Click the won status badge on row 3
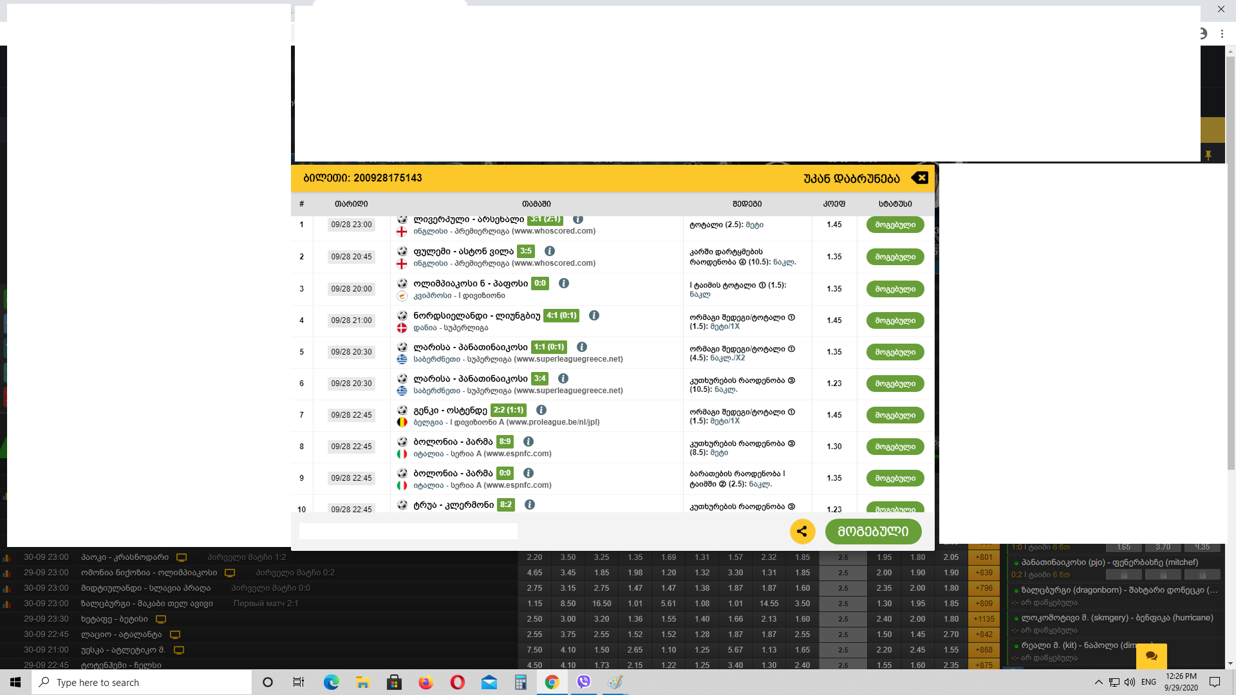Screen dimensions: 1236x695 click(895, 289)
